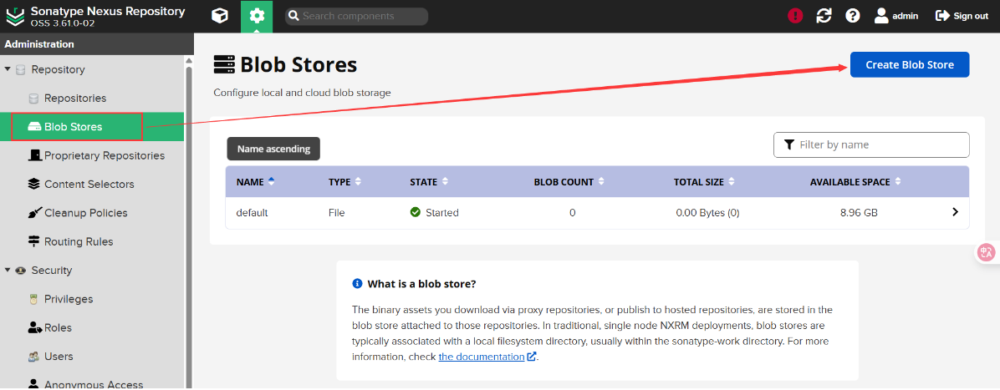Collapse the Security tree section

[x=8, y=271]
